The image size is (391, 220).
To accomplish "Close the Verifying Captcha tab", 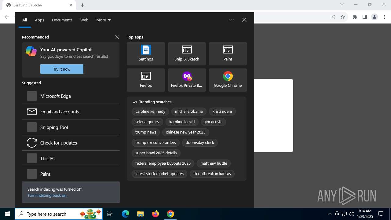I will coord(71,5).
